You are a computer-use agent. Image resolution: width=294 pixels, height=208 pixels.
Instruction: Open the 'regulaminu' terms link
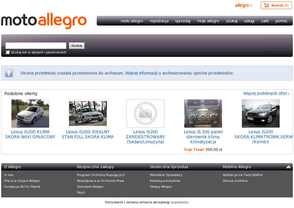click(179, 202)
